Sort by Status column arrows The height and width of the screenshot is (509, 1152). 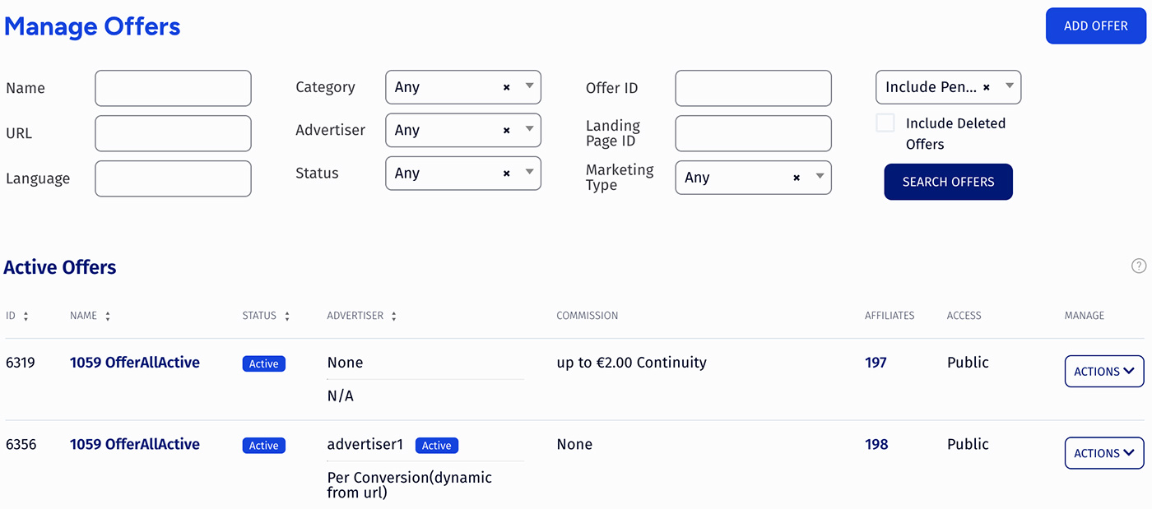click(287, 317)
